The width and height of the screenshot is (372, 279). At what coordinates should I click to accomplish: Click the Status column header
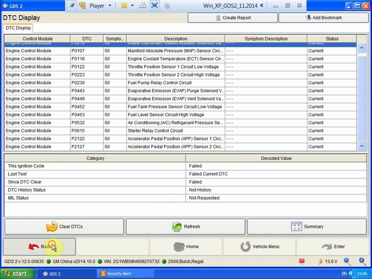pos(332,39)
